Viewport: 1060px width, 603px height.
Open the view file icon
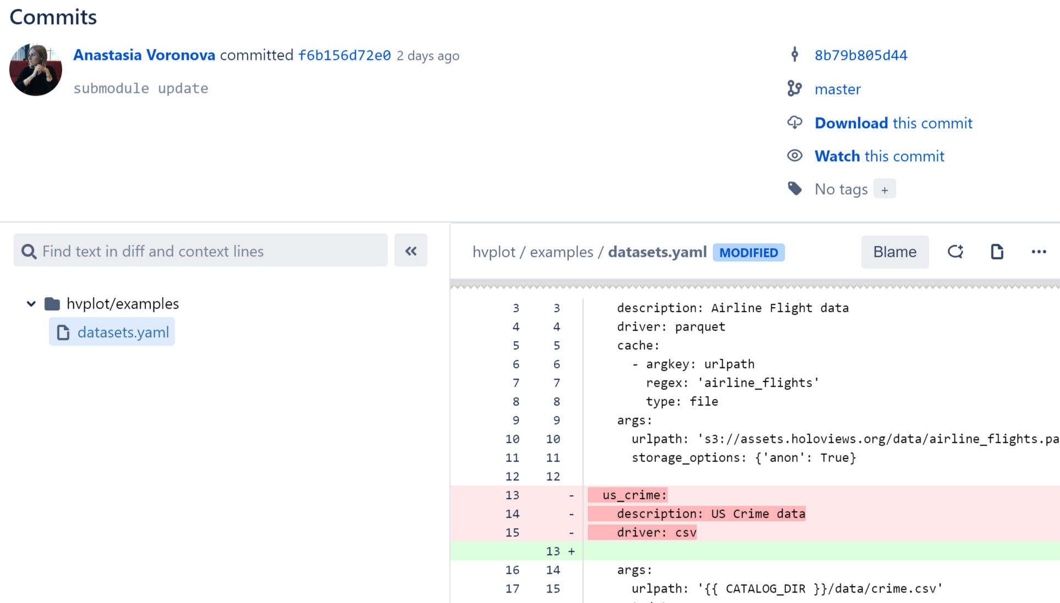click(997, 252)
